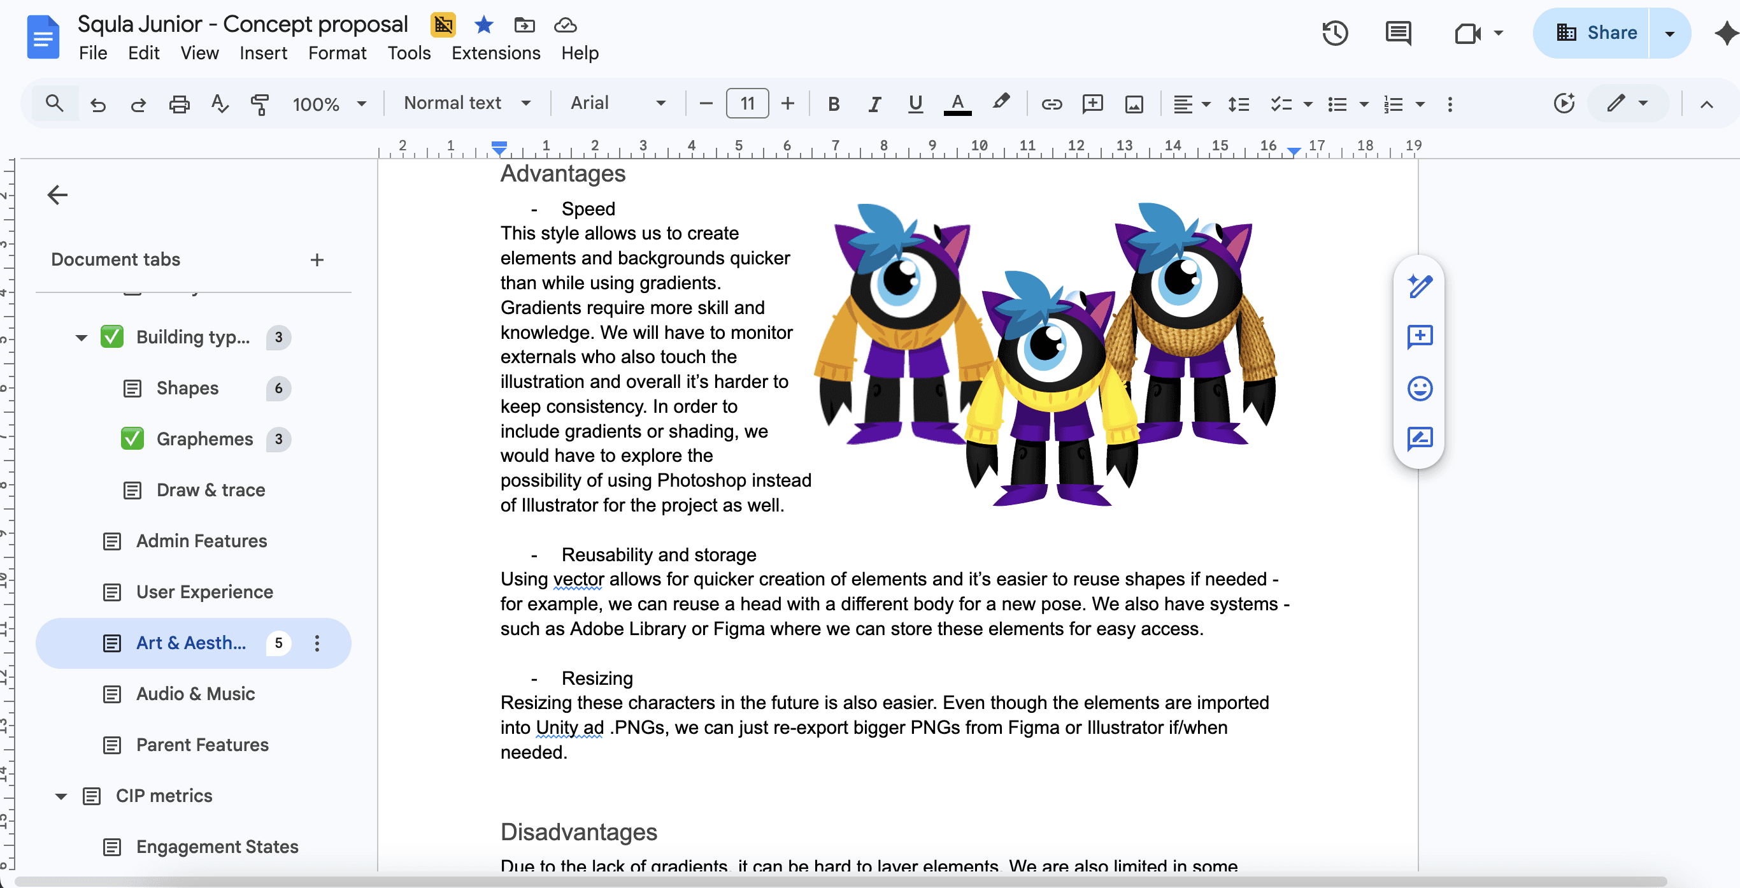Switch to the Audio & Music tab
This screenshot has height=888, width=1740.
pos(194,693)
